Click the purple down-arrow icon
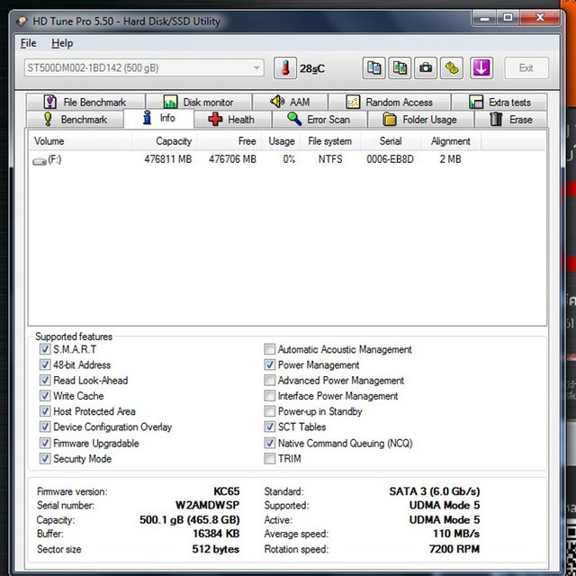 (x=481, y=68)
